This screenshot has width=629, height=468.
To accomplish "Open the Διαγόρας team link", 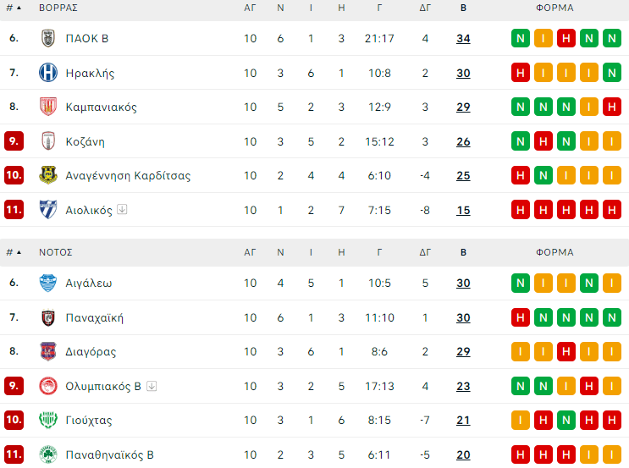I will (x=91, y=352).
